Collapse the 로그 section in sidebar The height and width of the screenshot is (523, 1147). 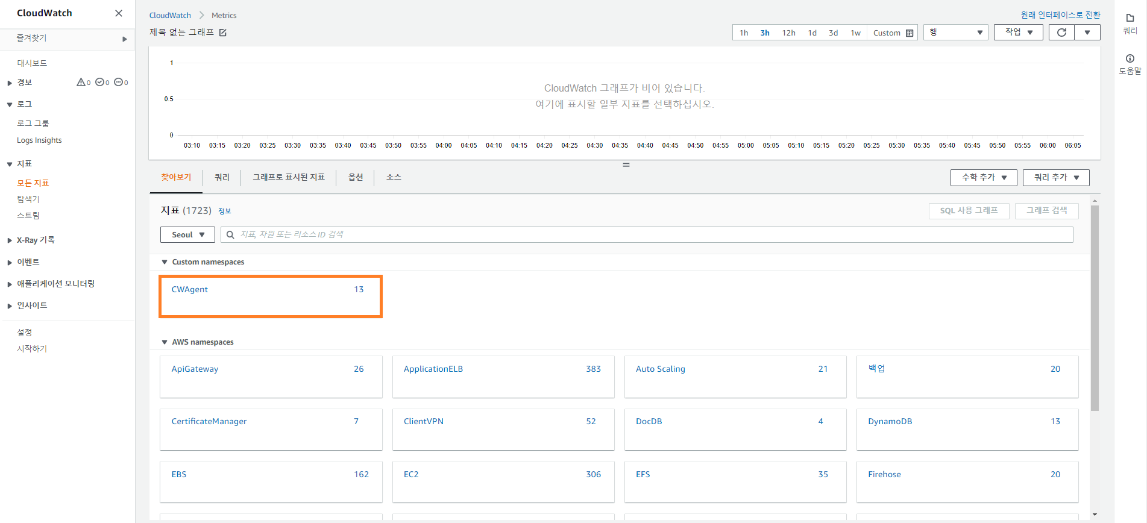tap(10, 105)
